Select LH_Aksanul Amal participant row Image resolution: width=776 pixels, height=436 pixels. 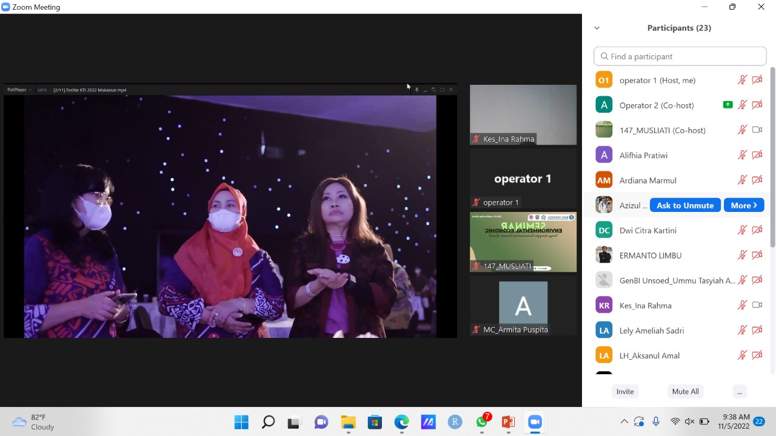point(649,355)
